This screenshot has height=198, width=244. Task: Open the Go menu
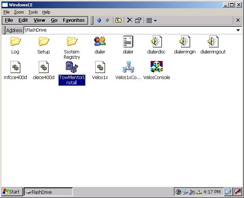[54, 20]
